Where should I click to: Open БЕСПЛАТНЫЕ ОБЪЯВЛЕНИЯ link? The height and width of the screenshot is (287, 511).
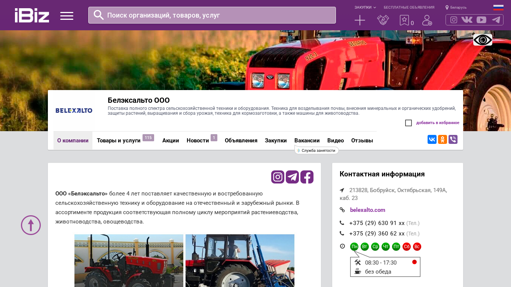(409, 7)
